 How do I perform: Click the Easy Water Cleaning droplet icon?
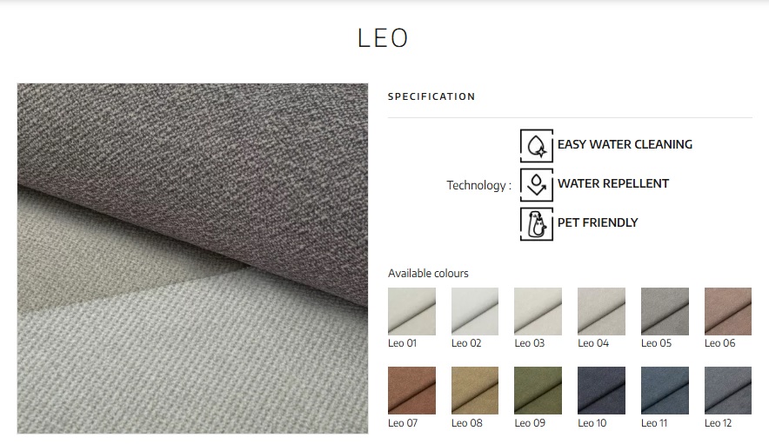pyautogui.click(x=537, y=146)
